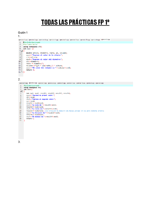Click the 'El valor del volumen' cout line
This screenshot has width=151, height=214.
point(48,68)
